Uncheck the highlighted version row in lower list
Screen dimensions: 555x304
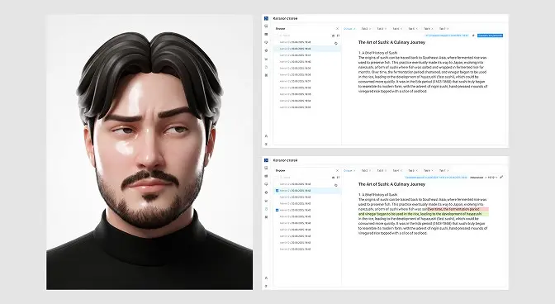[x=277, y=190]
